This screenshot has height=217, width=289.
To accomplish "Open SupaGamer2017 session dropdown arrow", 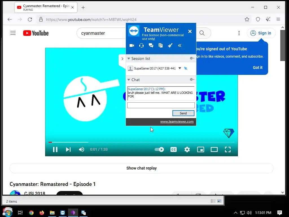I will [180, 68].
